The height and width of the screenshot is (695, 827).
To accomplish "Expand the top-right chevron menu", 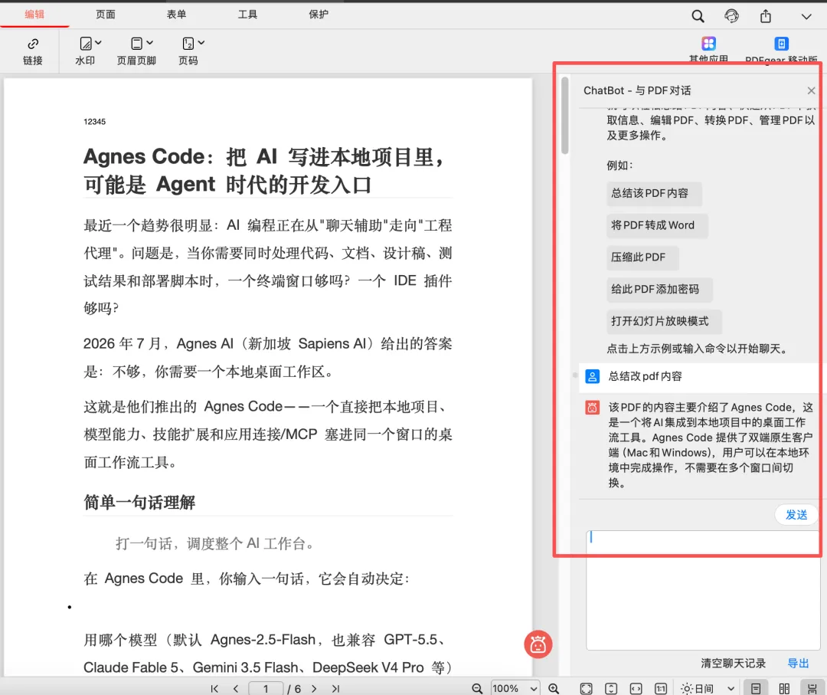I will (806, 17).
